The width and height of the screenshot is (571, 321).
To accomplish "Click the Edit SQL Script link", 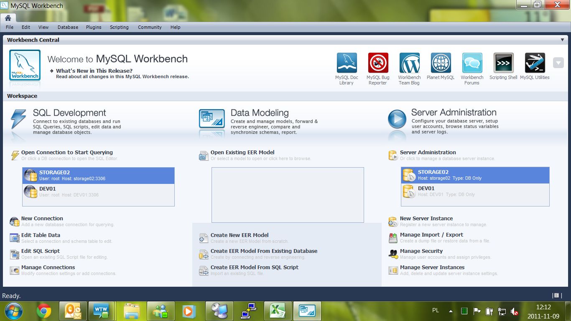I will tap(41, 251).
